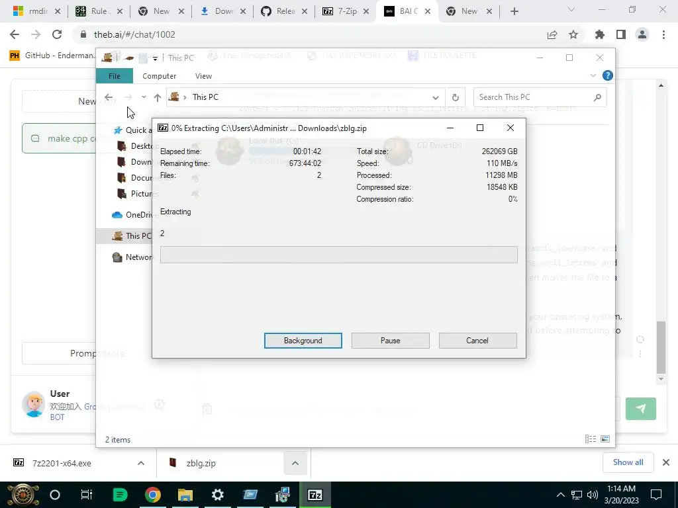Image resolution: width=678 pixels, height=508 pixels.
Task: Open Windows Start button
Action: pyautogui.click(x=23, y=495)
